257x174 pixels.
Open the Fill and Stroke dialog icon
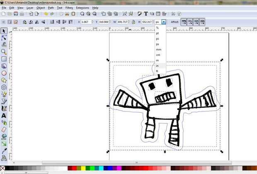click(140, 14)
